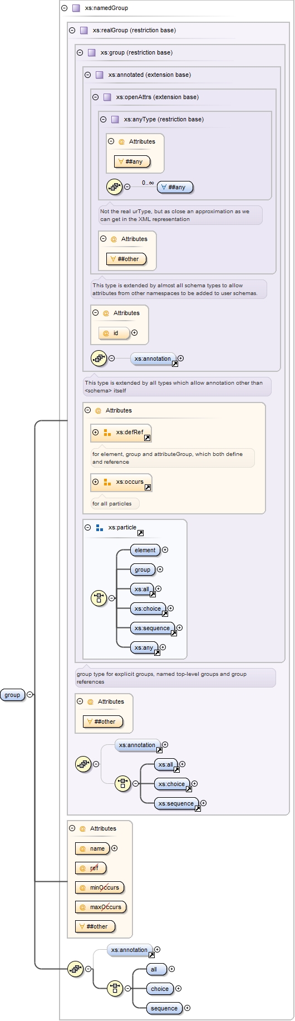Collapse the xs:namedGroup type box

pos(65,8)
